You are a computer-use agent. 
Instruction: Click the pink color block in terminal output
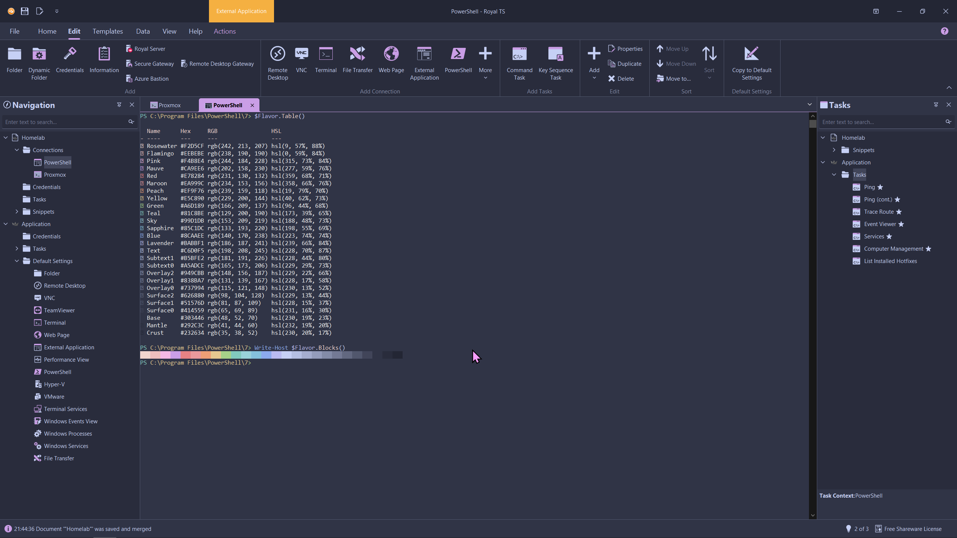(x=165, y=355)
